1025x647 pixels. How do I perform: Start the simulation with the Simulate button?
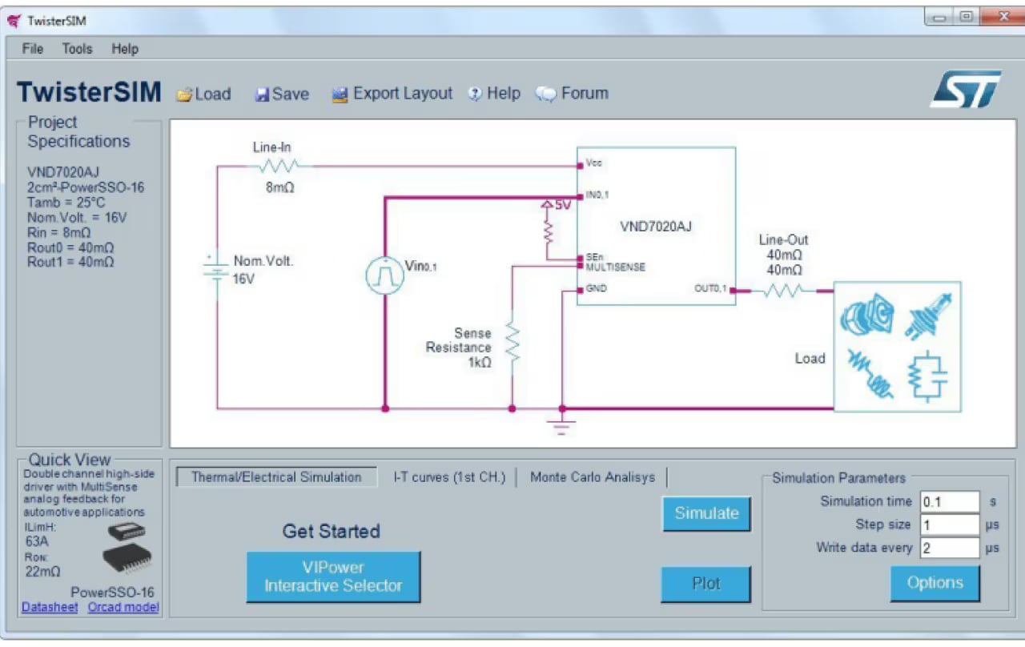[x=705, y=513]
